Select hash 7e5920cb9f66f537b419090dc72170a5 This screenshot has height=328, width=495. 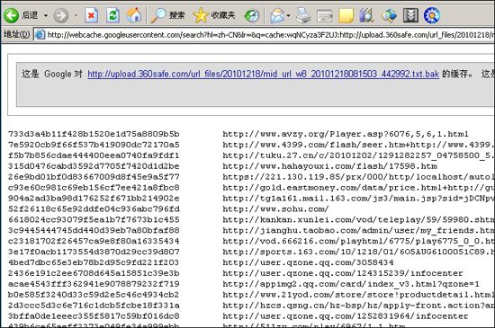[94, 145]
